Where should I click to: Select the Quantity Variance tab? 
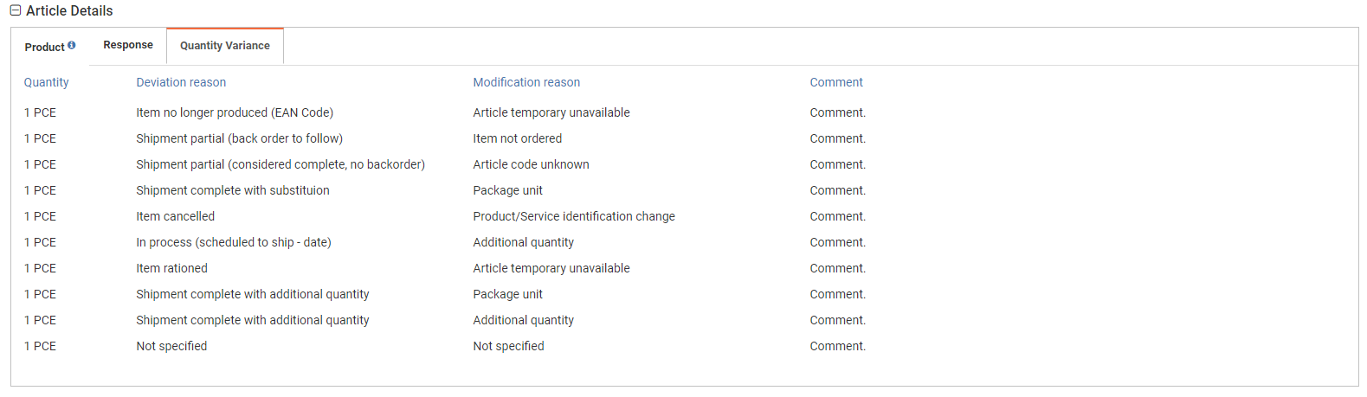[224, 46]
